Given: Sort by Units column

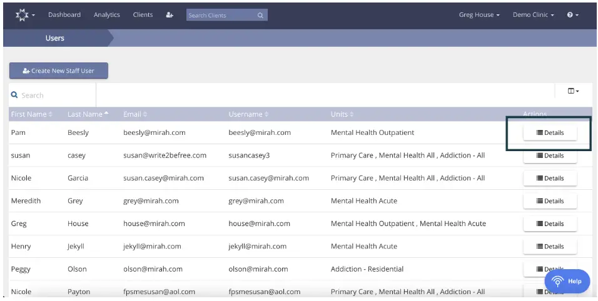Looking at the screenshot, I should coord(342,114).
